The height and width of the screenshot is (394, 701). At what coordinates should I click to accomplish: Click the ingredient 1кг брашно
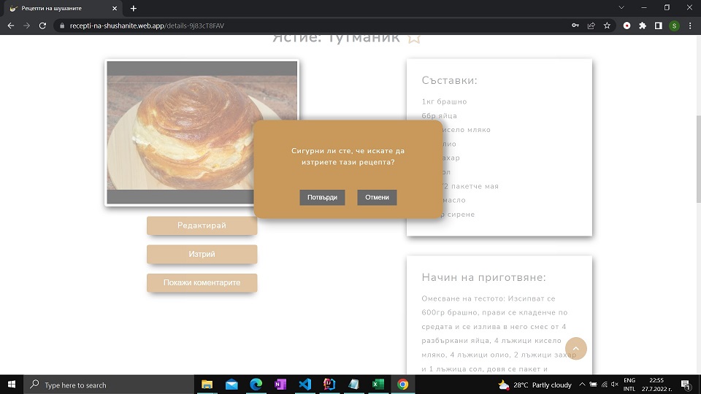pos(444,101)
